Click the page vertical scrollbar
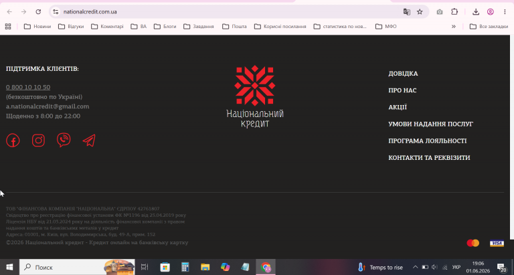Viewport: 514px width, 275px height. (511, 137)
